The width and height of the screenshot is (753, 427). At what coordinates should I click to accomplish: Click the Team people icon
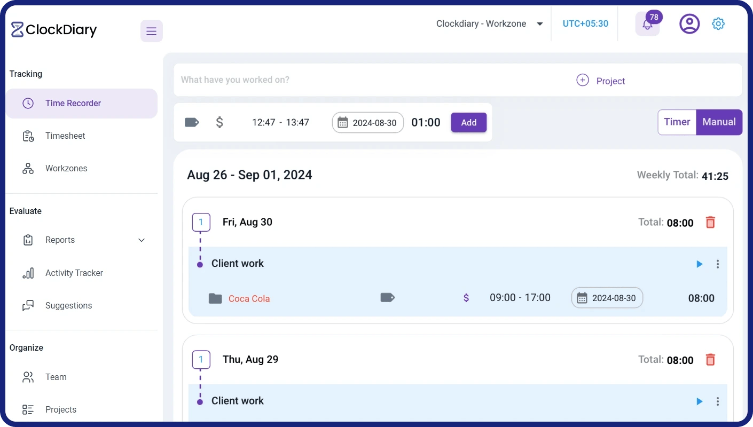pos(28,377)
